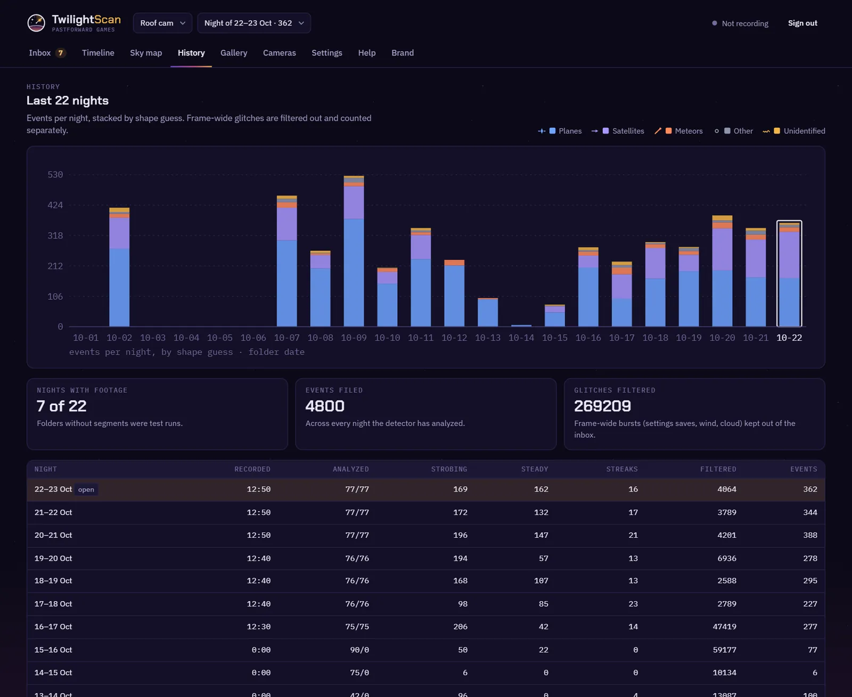This screenshot has width=852, height=697.
Task: Open the Cameras tab
Action: pos(280,53)
